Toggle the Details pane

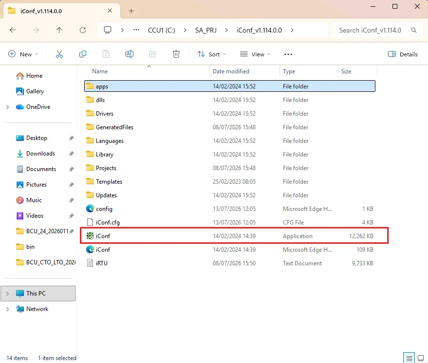[403, 54]
